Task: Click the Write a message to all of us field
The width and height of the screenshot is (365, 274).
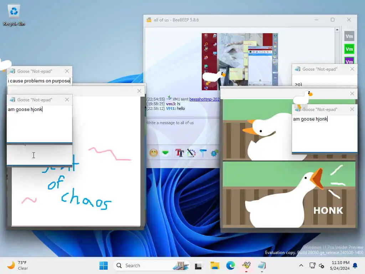Action: click(183, 131)
